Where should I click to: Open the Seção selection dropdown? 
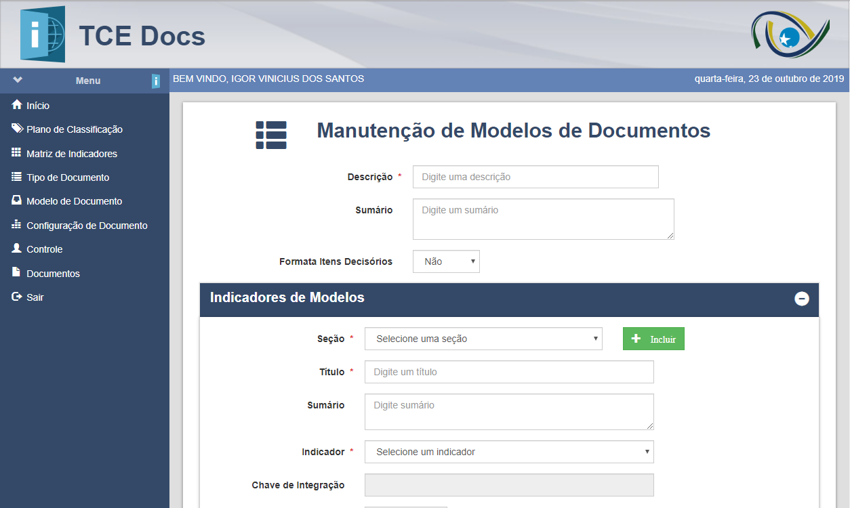[483, 339]
